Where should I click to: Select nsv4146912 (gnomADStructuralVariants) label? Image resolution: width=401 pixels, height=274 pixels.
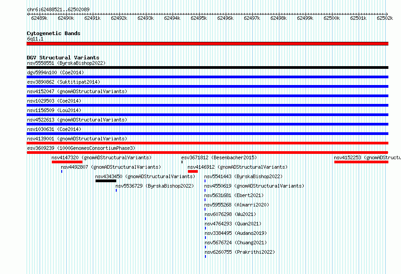pyautogui.click(x=237, y=167)
